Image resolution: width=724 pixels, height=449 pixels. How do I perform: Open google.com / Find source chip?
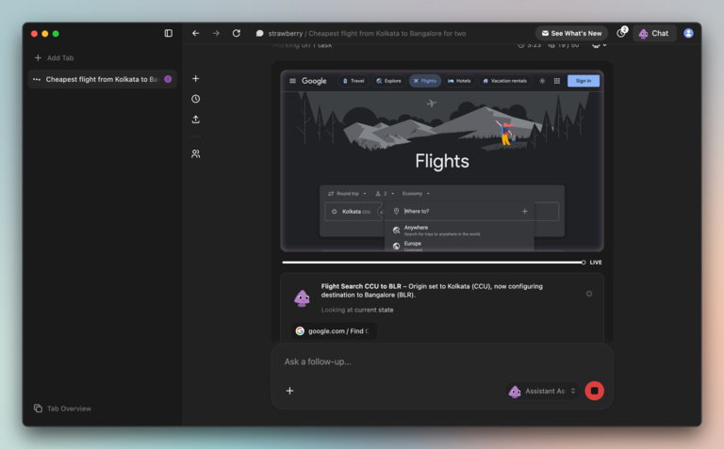pyautogui.click(x=335, y=331)
